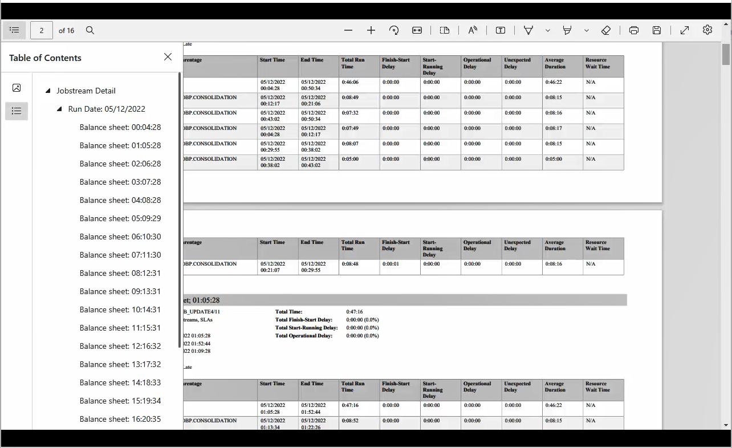Go to Balance sheet: 11:15:31
732x448 pixels.
[120, 328]
